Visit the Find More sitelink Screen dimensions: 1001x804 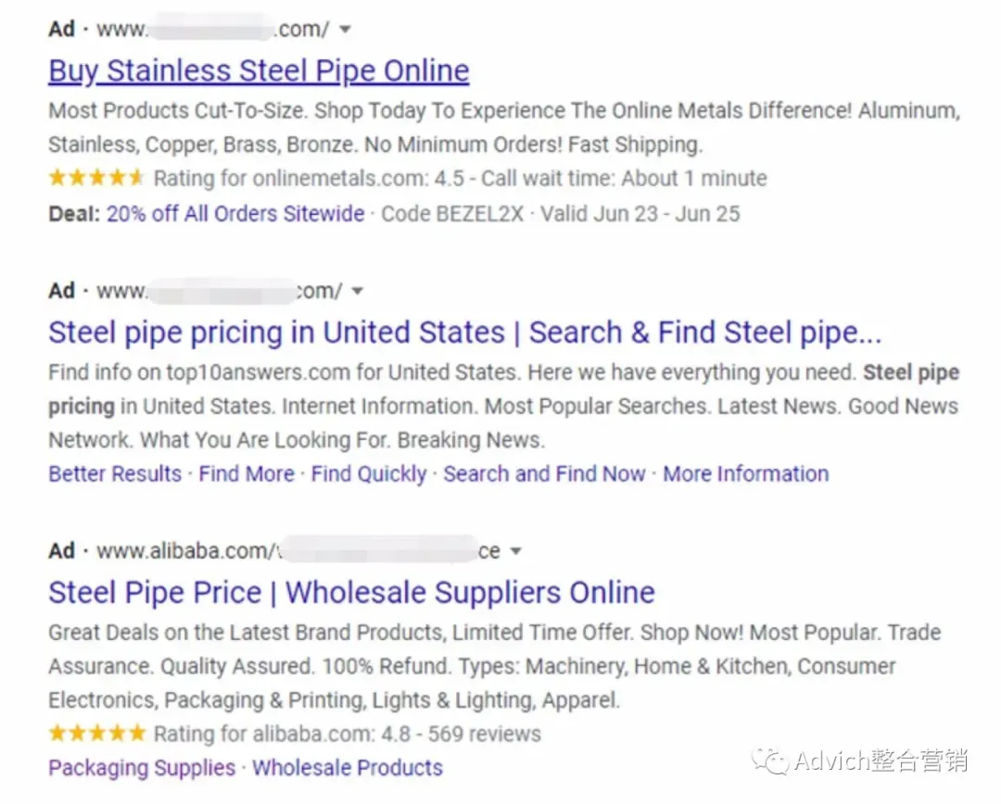247,473
